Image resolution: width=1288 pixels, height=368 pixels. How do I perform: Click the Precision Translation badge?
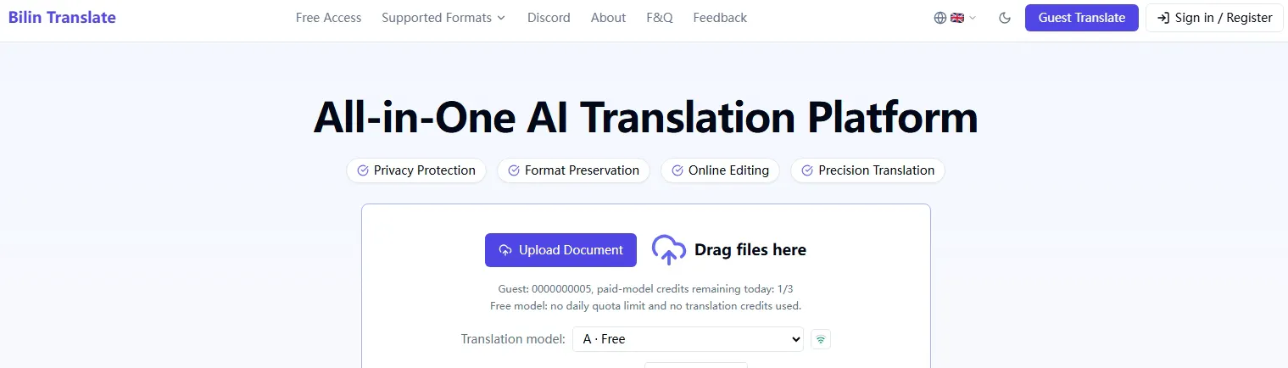click(867, 170)
